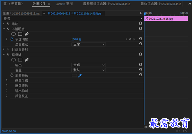Reset the 混合模式 parameter
This screenshot has width=192, height=134.
[x=140, y=44]
